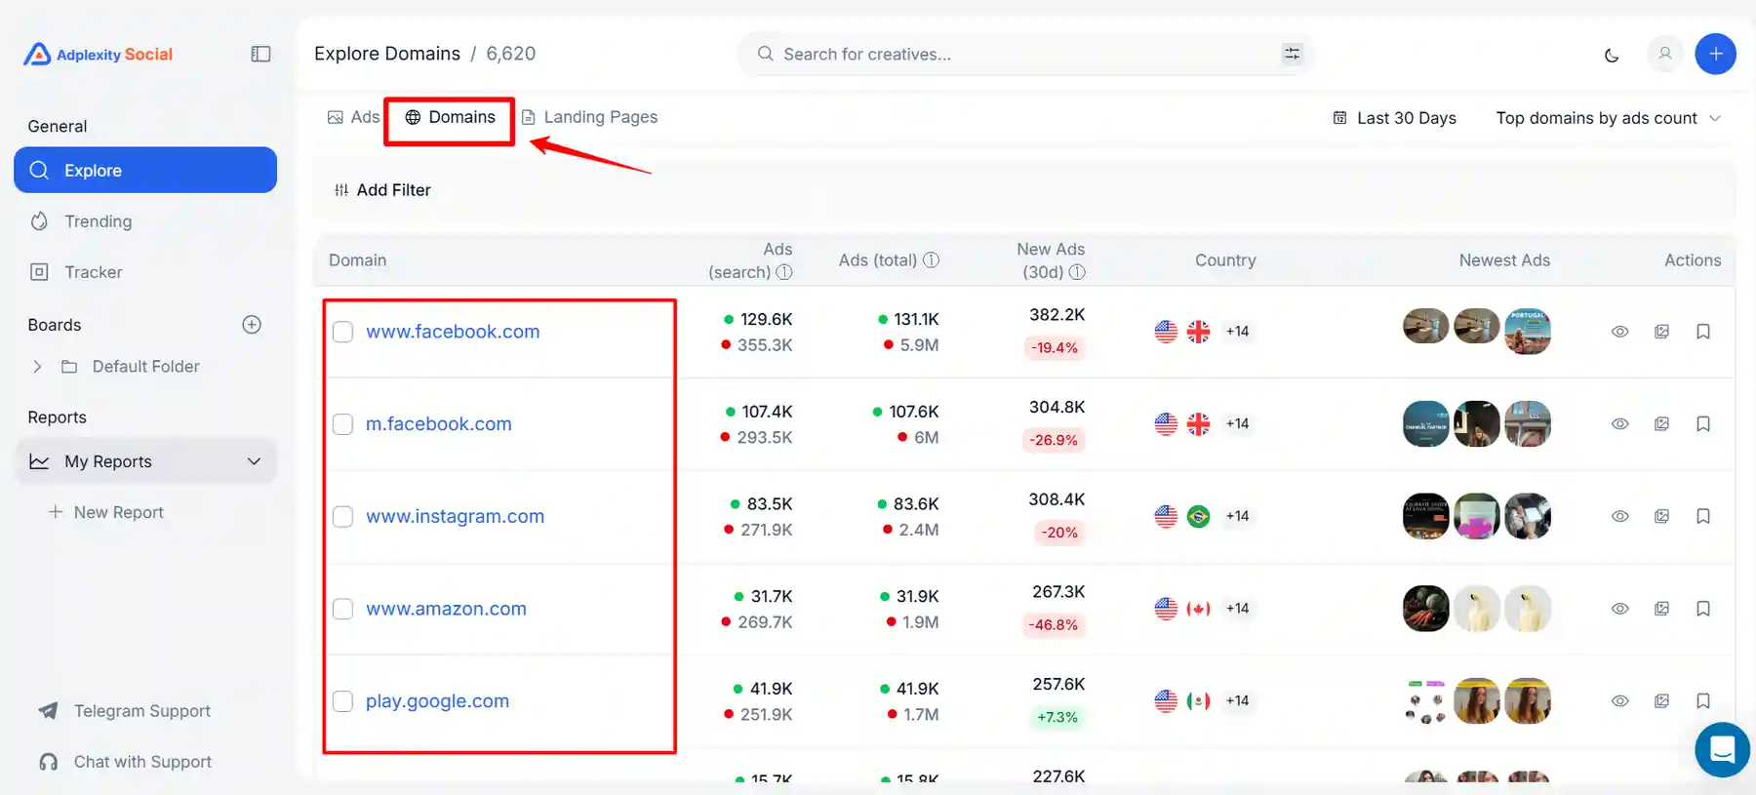Open the Last 30 Days date picker

tap(1394, 118)
